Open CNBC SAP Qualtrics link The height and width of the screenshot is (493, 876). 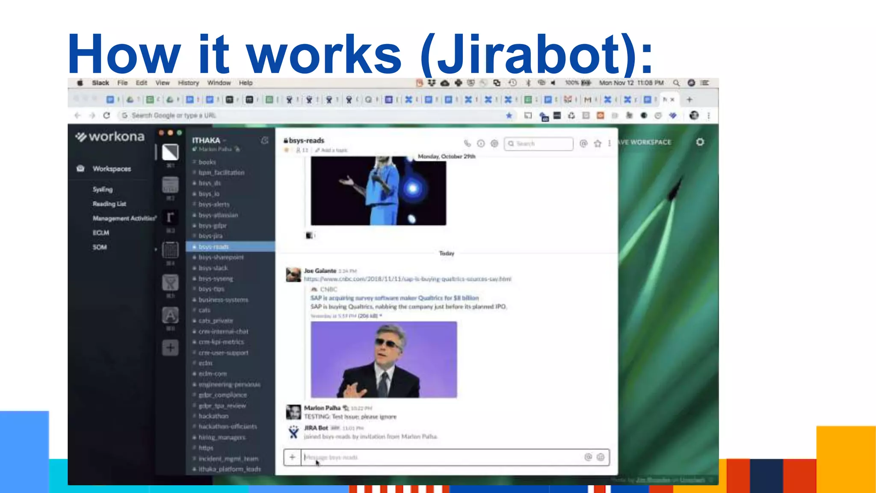coord(407,279)
